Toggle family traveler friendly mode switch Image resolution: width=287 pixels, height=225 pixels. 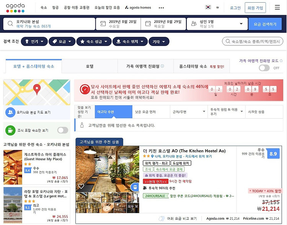pyautogui.click(x=264, y=68)
